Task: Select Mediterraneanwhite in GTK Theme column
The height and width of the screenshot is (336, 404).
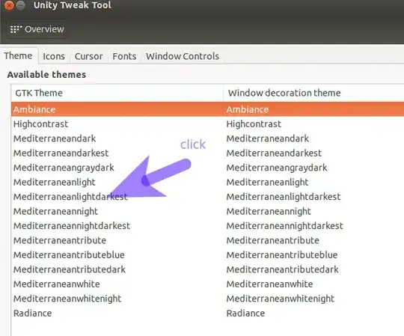Action: pyautogui.click(x=57, y=284)
